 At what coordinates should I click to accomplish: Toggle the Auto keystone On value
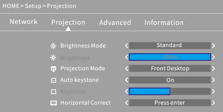[x=170, y=80]
